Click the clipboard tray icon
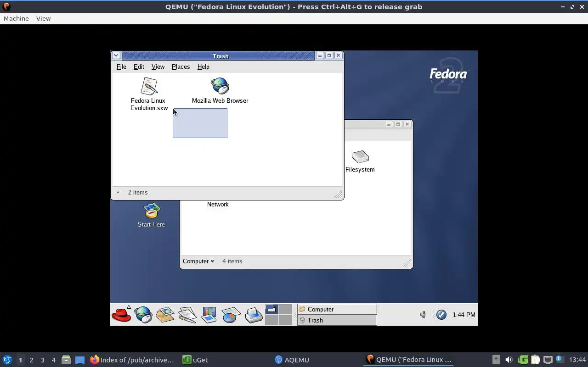 535,360
